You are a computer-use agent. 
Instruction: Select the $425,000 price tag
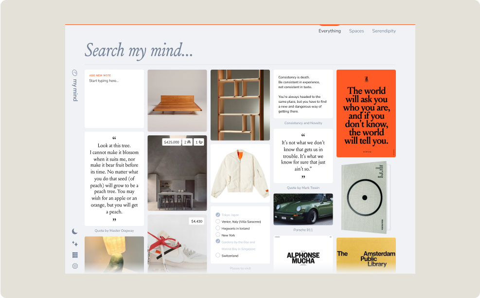pyautogui.click(x=171, y=142)
